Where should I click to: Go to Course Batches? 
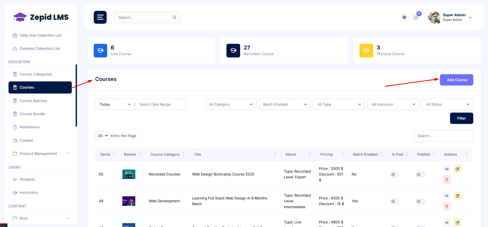(x=40, y=101)
